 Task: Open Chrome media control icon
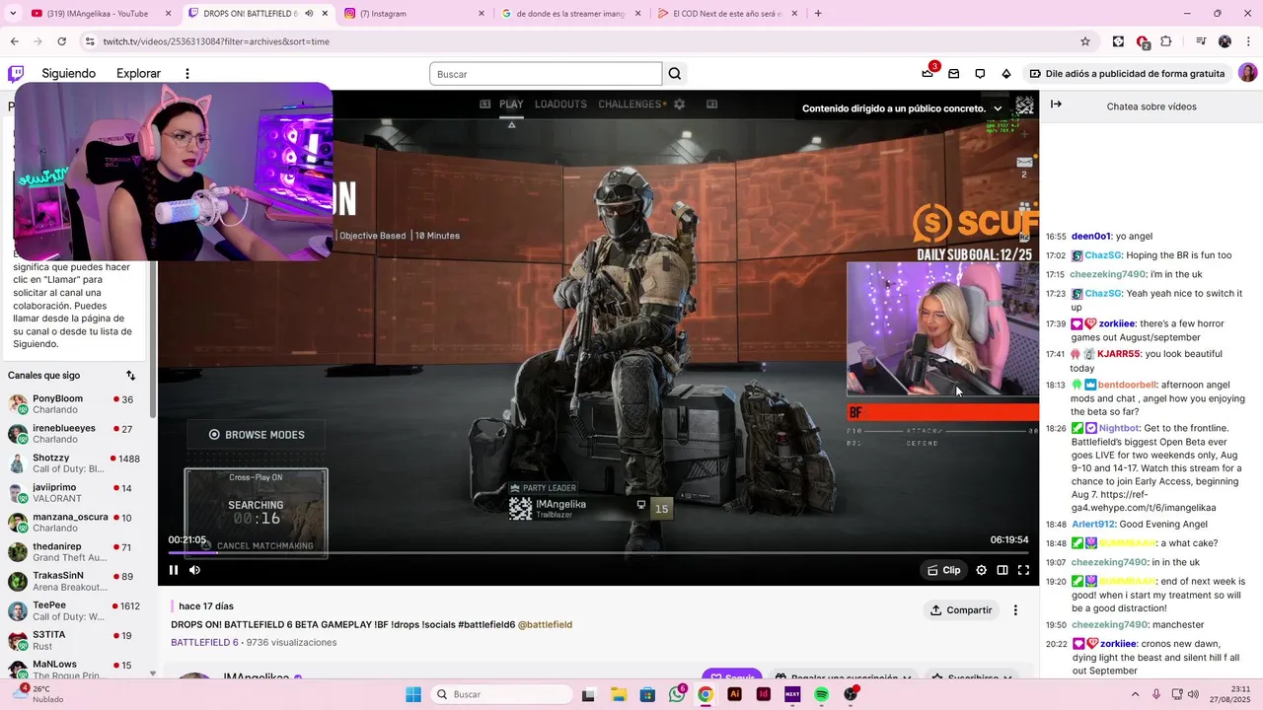click(1201, 41)
